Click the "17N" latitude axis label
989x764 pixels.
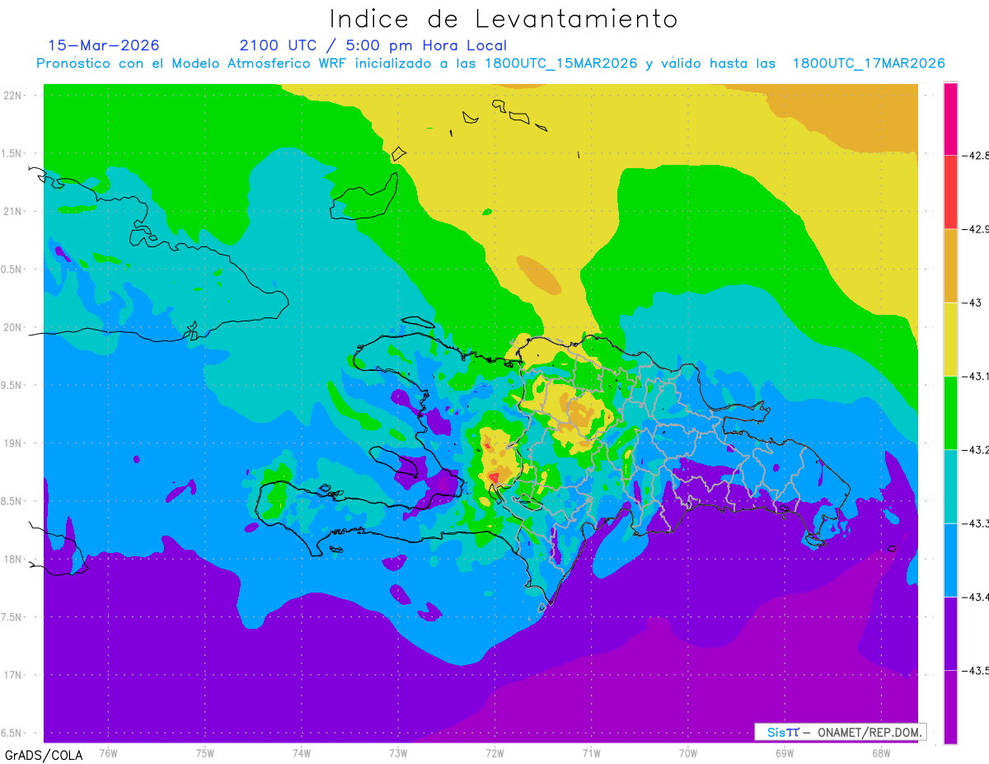click(x=13, y=675)
